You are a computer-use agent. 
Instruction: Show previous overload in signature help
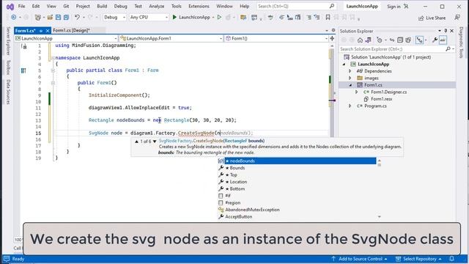click(x=137, y=142)
